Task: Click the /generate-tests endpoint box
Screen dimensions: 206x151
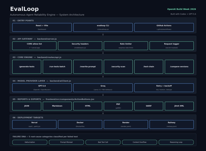Action: 27,67
